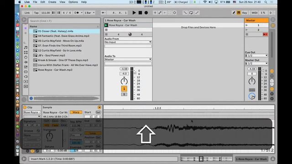The width and height of the screenshot is (292, 164).
Task: Click track 1 volume field showing -4.0
Action: [x=124, y=74]
